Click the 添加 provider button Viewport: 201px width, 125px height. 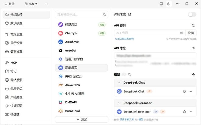pos(82,120)
